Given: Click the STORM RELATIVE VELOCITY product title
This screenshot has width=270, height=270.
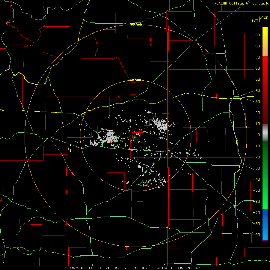Looking at the screenshot, I should 96,268.
